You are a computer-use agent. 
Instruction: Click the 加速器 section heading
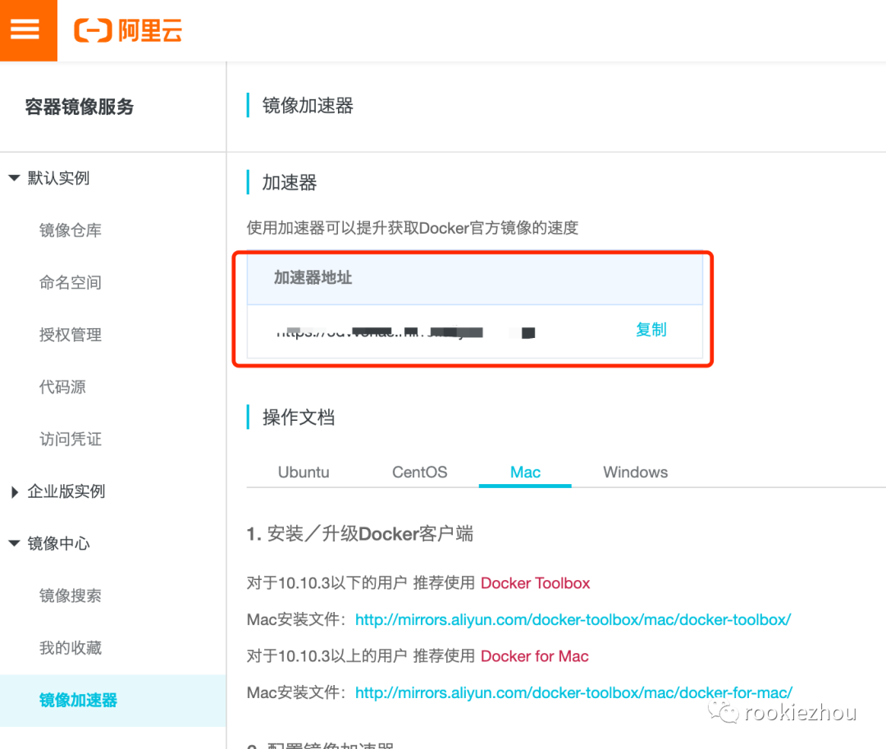click(x=290, y=182)
